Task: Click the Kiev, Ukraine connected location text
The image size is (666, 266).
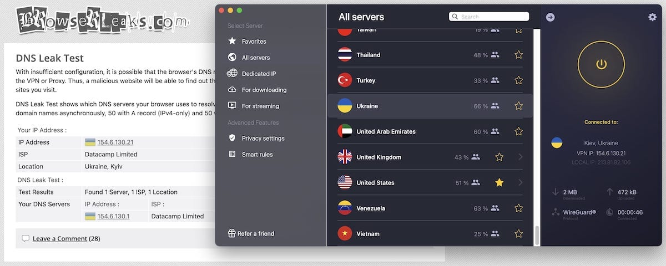Action: pyautogui.click(x=601, y=143)
